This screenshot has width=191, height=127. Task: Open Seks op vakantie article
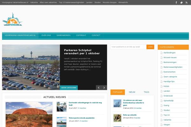point(130,115)
